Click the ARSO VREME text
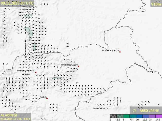162x121 pixels. pyautogui.click(x=149, y=110)
